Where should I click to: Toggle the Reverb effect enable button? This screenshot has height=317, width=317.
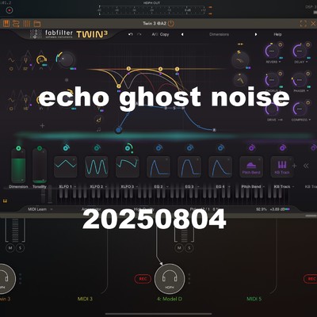281,44
